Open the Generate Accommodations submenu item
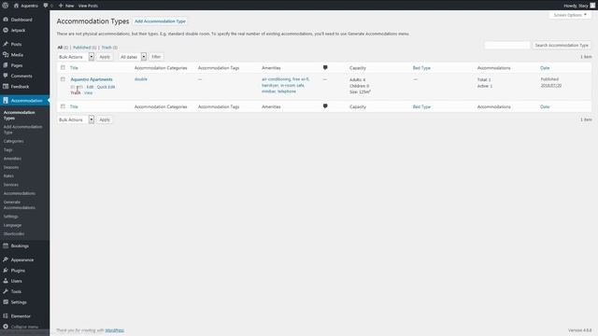Viewport: 598px width, 336px height. [x=20, y=205]
